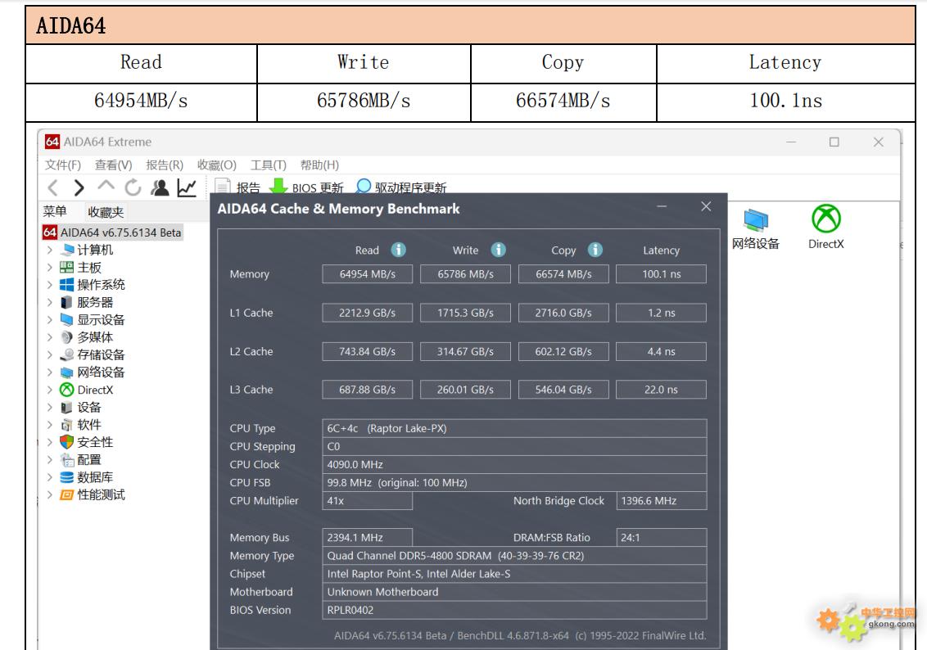Go back with the left arrow toolbar icon
Viewport: 927px width, 650px height.
(x=52, y=188)
